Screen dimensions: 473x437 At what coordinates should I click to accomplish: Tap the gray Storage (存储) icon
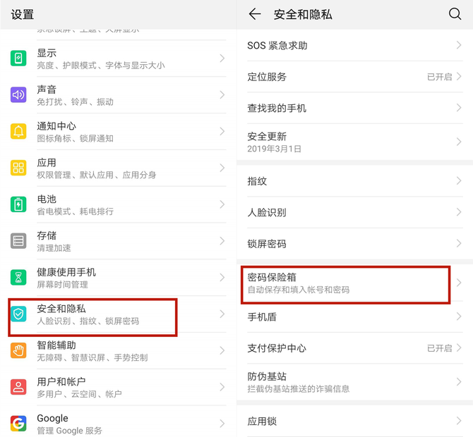pyautogui.click(x=18, y=241)
